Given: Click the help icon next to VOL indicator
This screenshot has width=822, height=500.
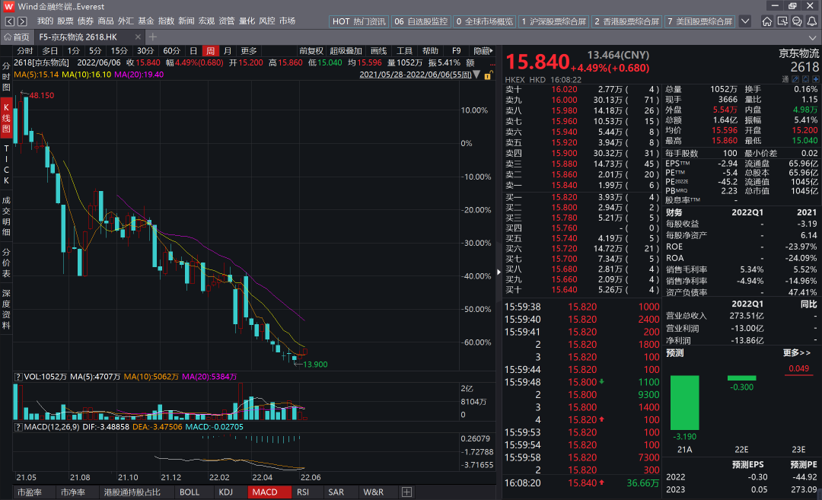Looking at the screenshot, I should click(17, 376).
